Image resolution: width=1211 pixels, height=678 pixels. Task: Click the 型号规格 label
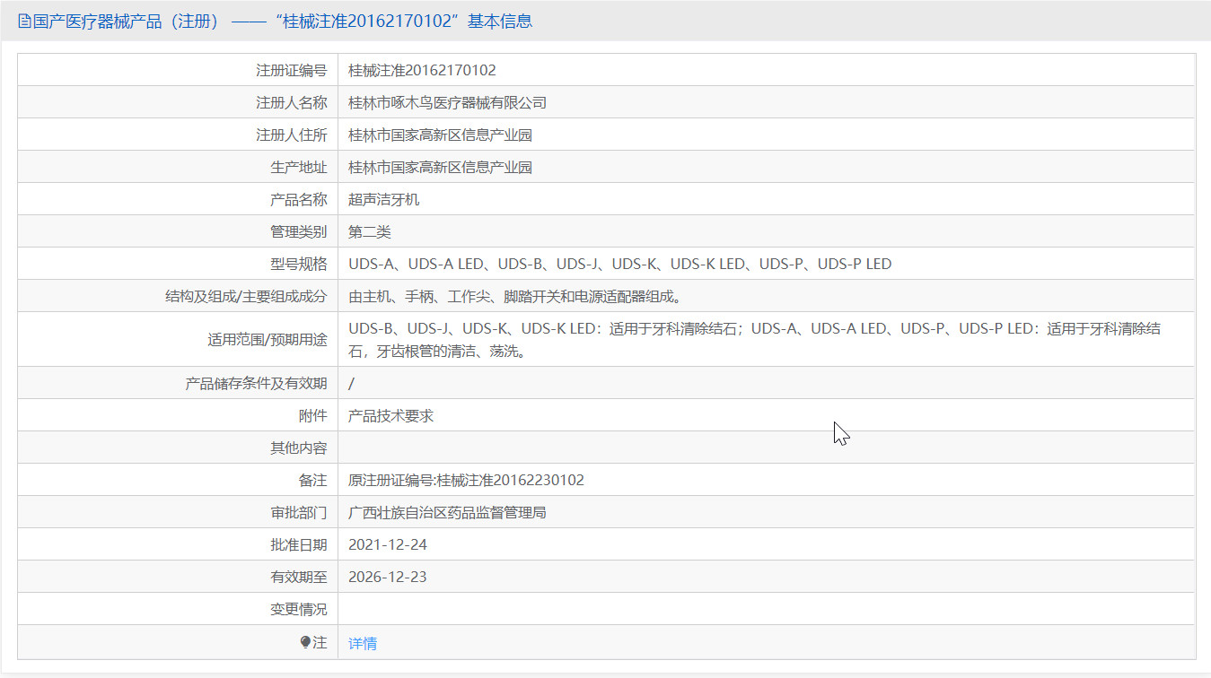pyautogui.click(x=298, y=264)
